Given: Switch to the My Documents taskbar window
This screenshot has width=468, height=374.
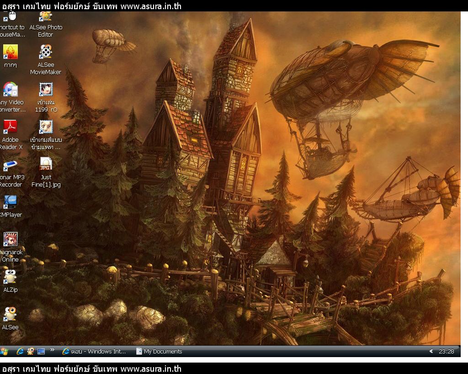Looking at the screenshot, I should [159, 351].
